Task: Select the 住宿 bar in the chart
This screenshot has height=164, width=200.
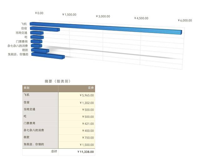Action: click(x=45, y=29)
